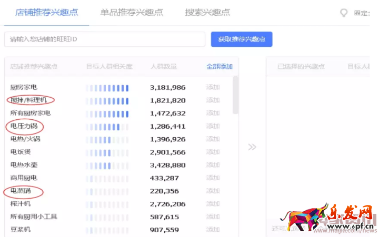Add the 厨房家电 interest point
The width and height of the screenshot is (379, 237).
pyautogui.click(x=213, y=87)
